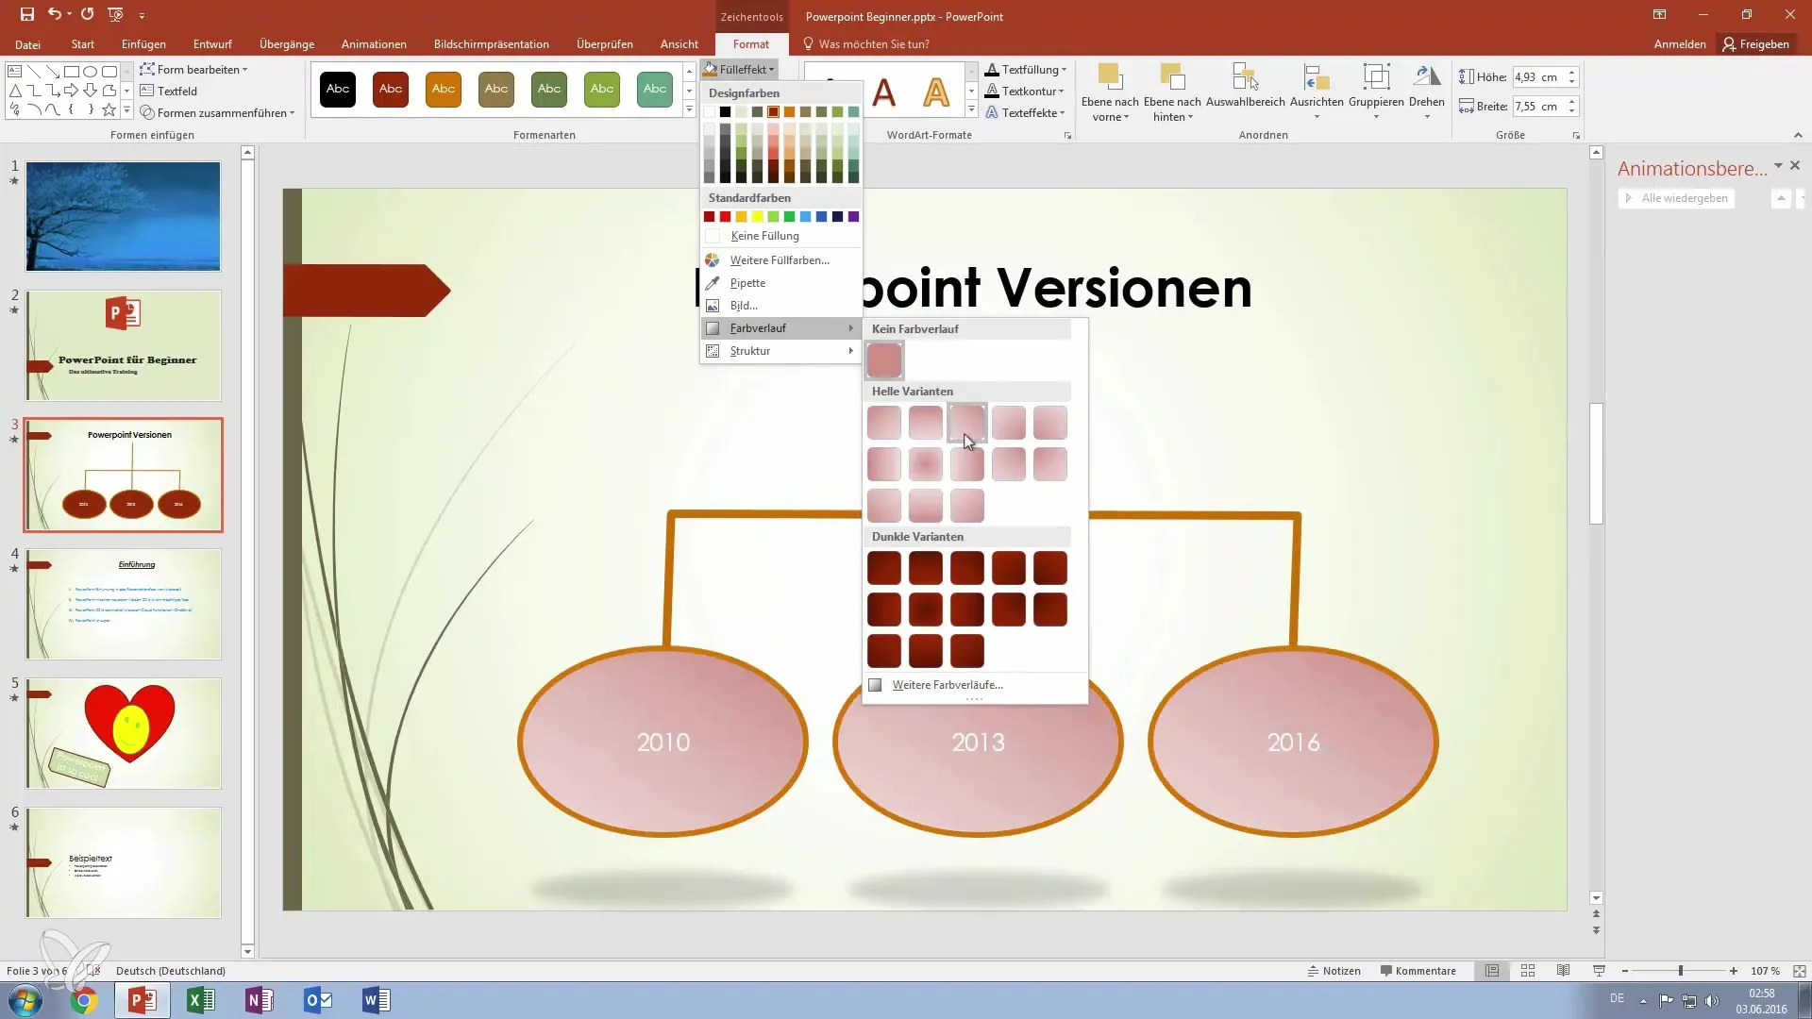This screenshot has width=1812, height=1019.
Task: Open the Übergänge tab
Action: [x=287, y=44]
